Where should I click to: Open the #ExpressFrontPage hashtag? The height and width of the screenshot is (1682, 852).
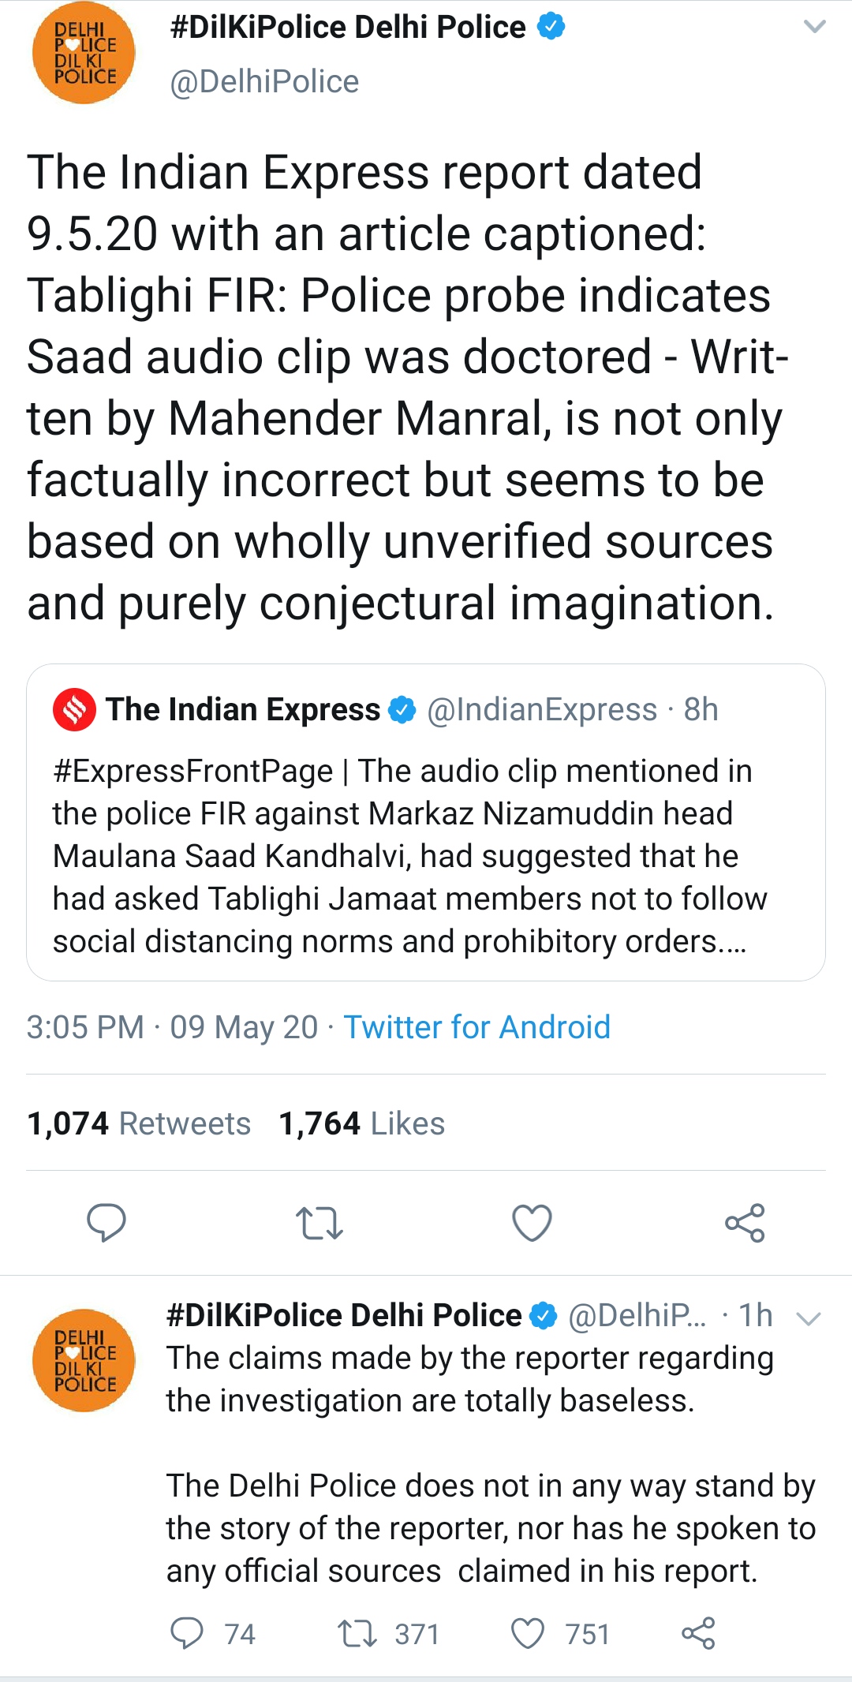point(192,771)
